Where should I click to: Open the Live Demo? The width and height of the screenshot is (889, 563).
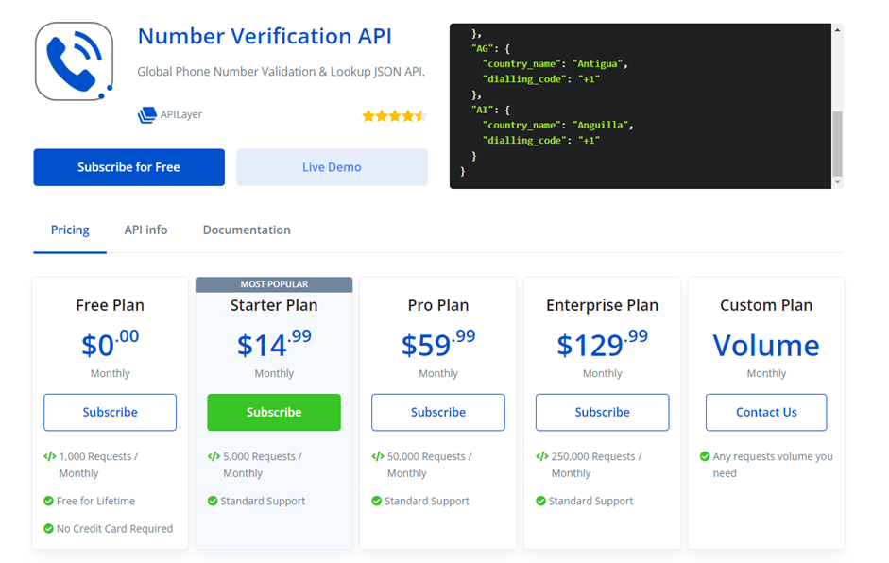(332, 167)
